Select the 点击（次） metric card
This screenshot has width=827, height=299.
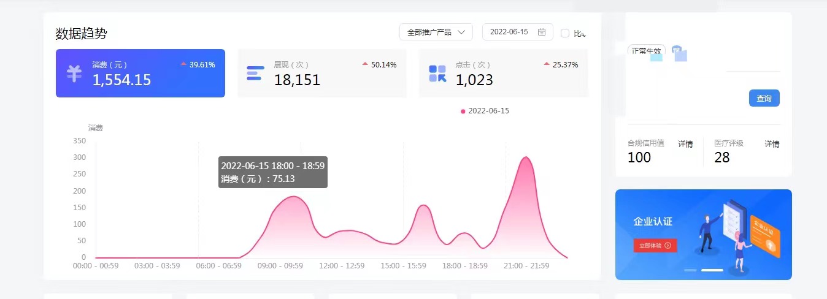(x=504, y=73)
